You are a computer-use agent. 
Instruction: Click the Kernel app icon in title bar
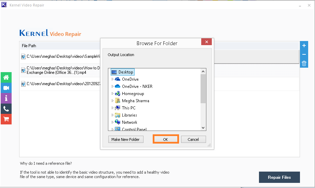[4, 5]
